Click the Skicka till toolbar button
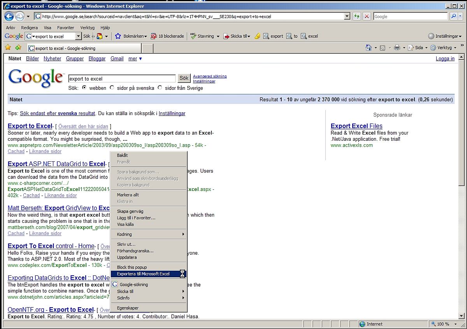This screenshot has width=467, height=329. (x=237, y=36)
